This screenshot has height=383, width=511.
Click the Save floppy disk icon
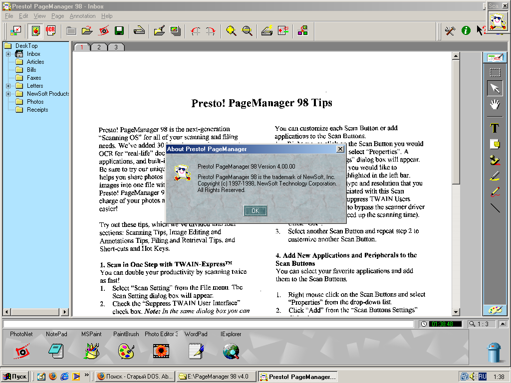coord(119,30)
